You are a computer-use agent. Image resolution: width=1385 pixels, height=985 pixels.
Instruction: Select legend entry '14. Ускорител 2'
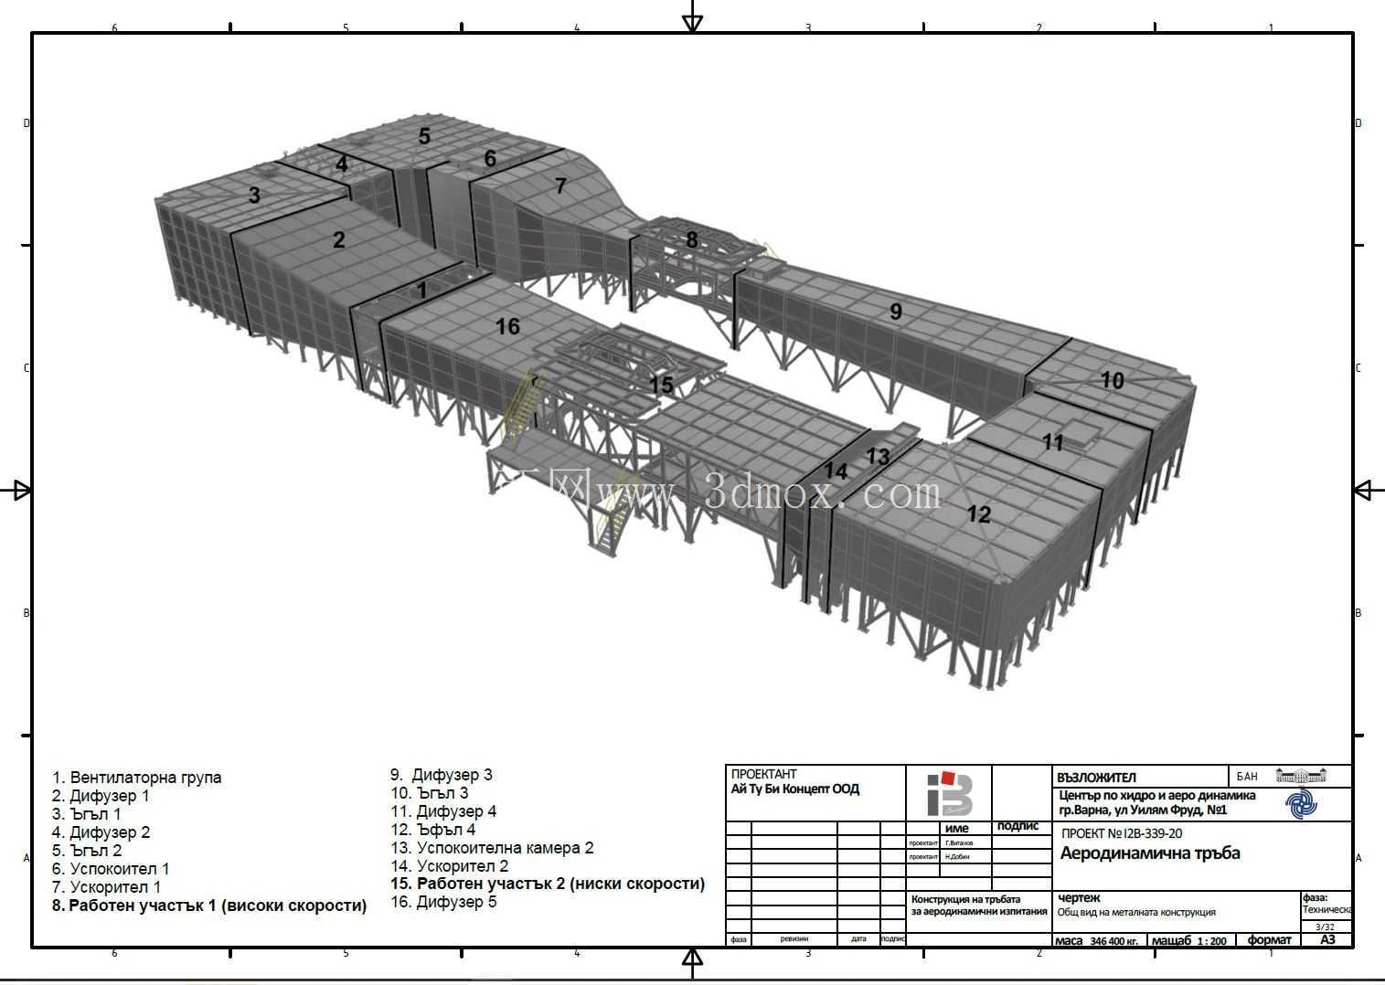[449, 866]
